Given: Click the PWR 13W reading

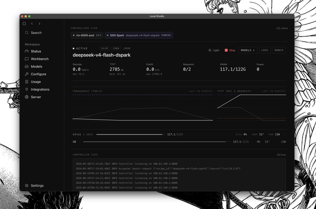Looking at the screenshot, I should pyautogui.click(x=274, y=134).
